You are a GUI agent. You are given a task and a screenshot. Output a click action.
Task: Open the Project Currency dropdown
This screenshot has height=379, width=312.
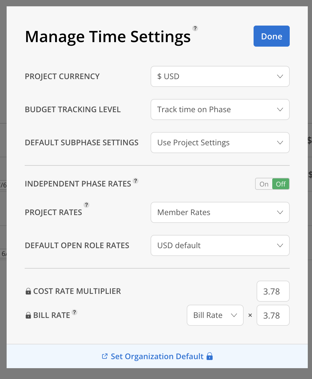pos(220,76)
